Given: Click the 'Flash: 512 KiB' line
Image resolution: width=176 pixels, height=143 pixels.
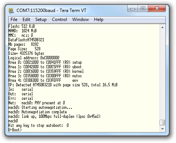Looking at the screenshot, I should click(x=22, y=26).
